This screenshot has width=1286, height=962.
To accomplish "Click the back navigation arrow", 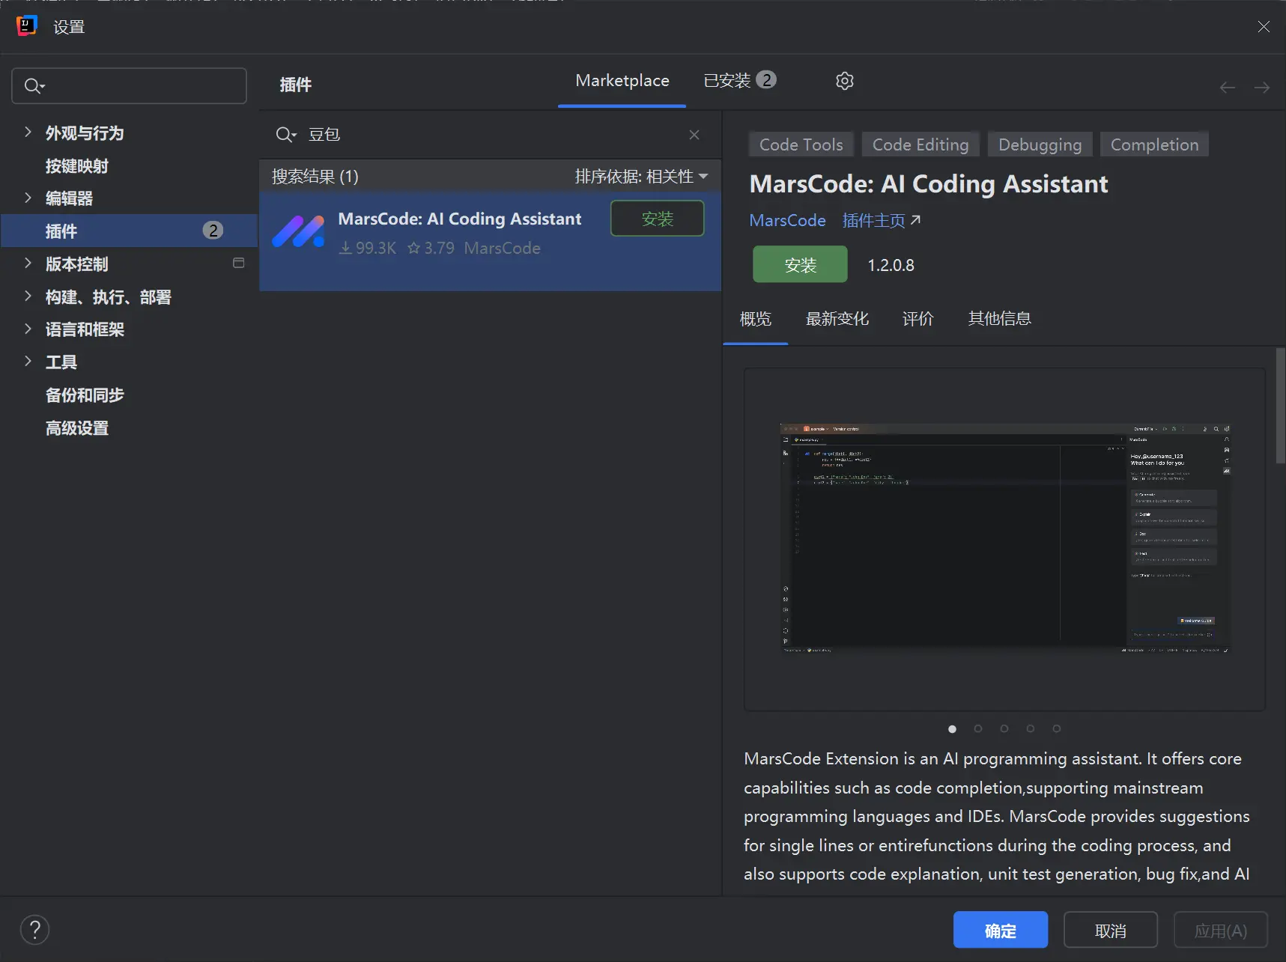I will [x=1228, y=88].
